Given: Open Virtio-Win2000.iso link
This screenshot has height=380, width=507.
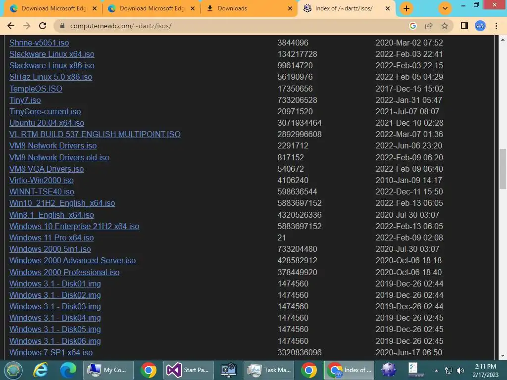Looking at the screenshot, I should coord(42,180).
